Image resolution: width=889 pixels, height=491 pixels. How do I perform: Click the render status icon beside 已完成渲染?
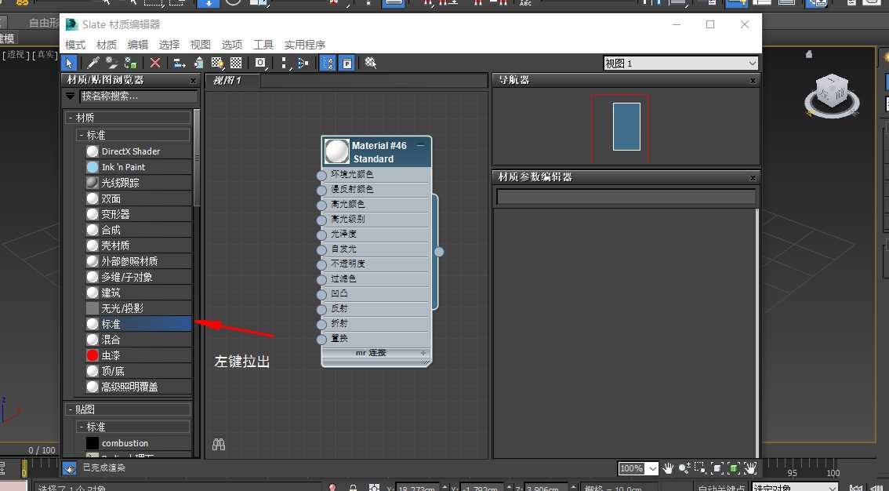pyautogui.click(x=69, y=468)
